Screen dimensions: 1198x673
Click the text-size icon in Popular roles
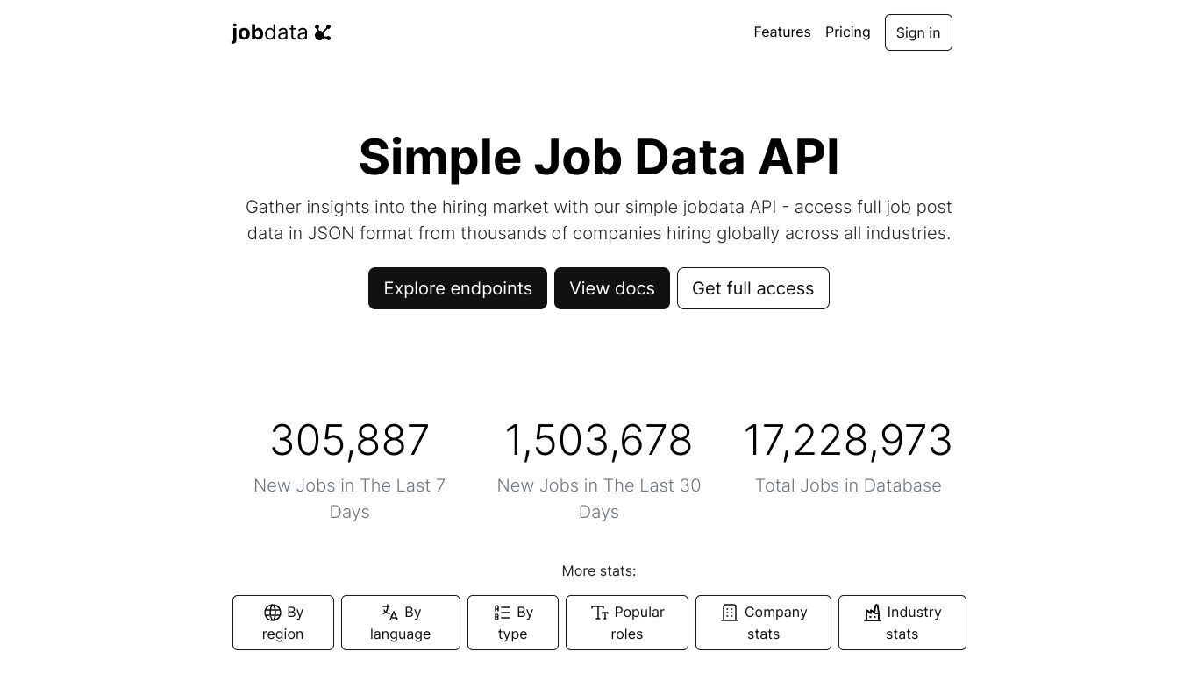[600, 613]
